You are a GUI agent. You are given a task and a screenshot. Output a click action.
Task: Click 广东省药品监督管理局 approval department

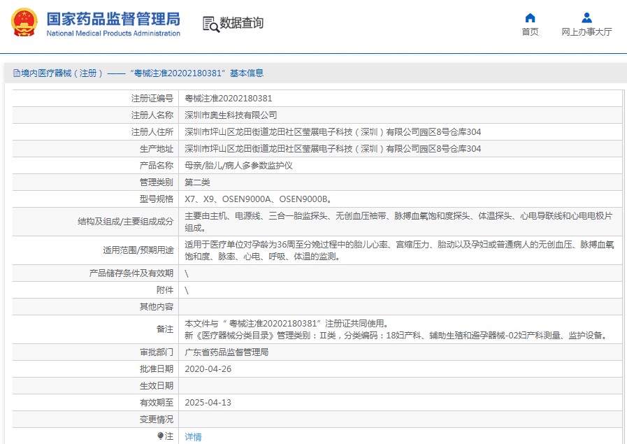[x=226, y=352]
